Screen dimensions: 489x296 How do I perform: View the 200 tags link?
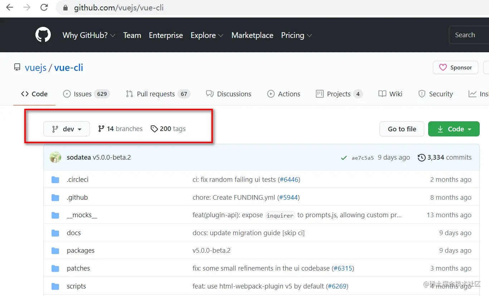pyautogui.click(x=168, y=129)
